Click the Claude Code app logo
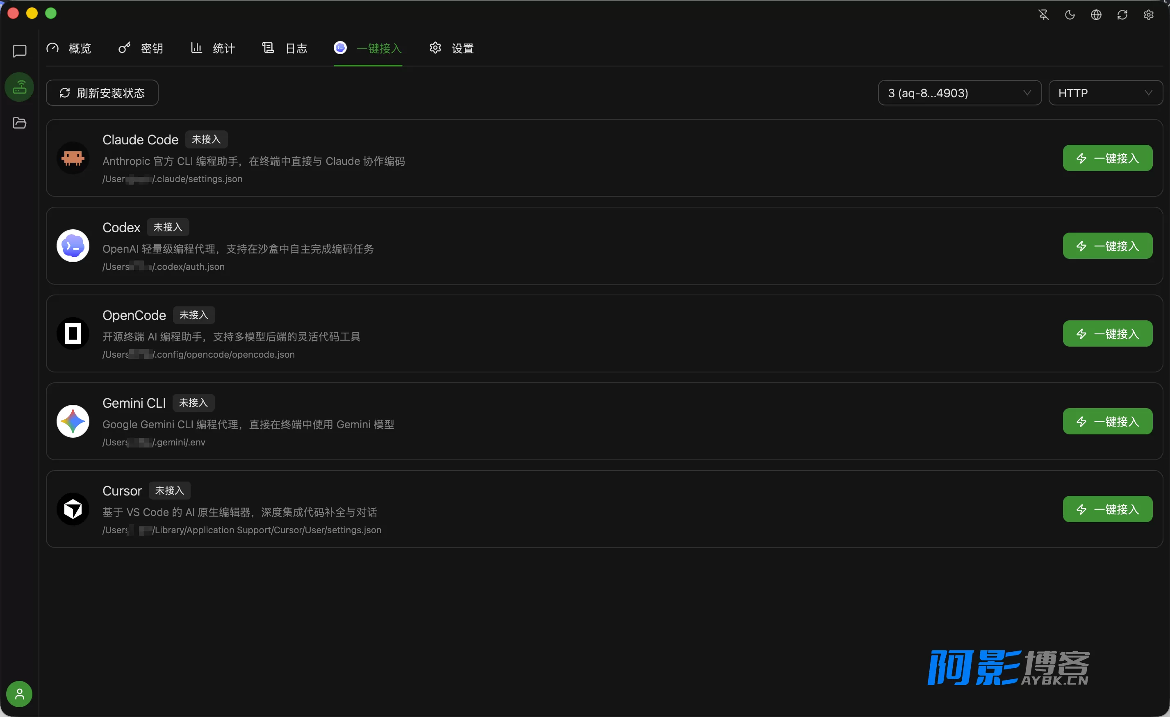The width and height of the screenshot is (1170, 717). pos(73,158)
